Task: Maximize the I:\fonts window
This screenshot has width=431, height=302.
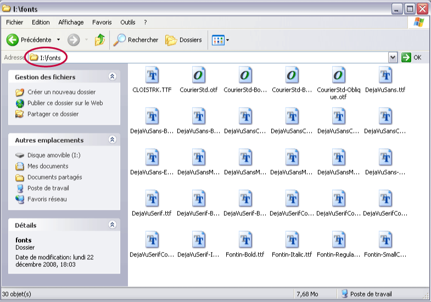Action: click(x=410, y=9)
